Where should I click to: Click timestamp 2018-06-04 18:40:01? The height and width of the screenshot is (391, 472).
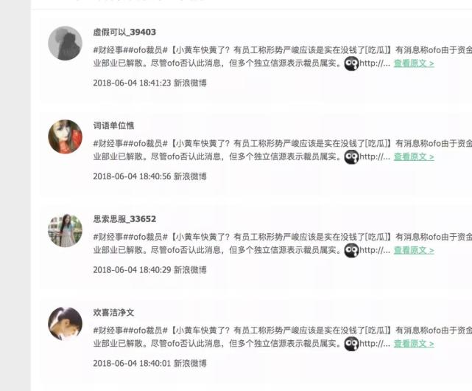132,364
